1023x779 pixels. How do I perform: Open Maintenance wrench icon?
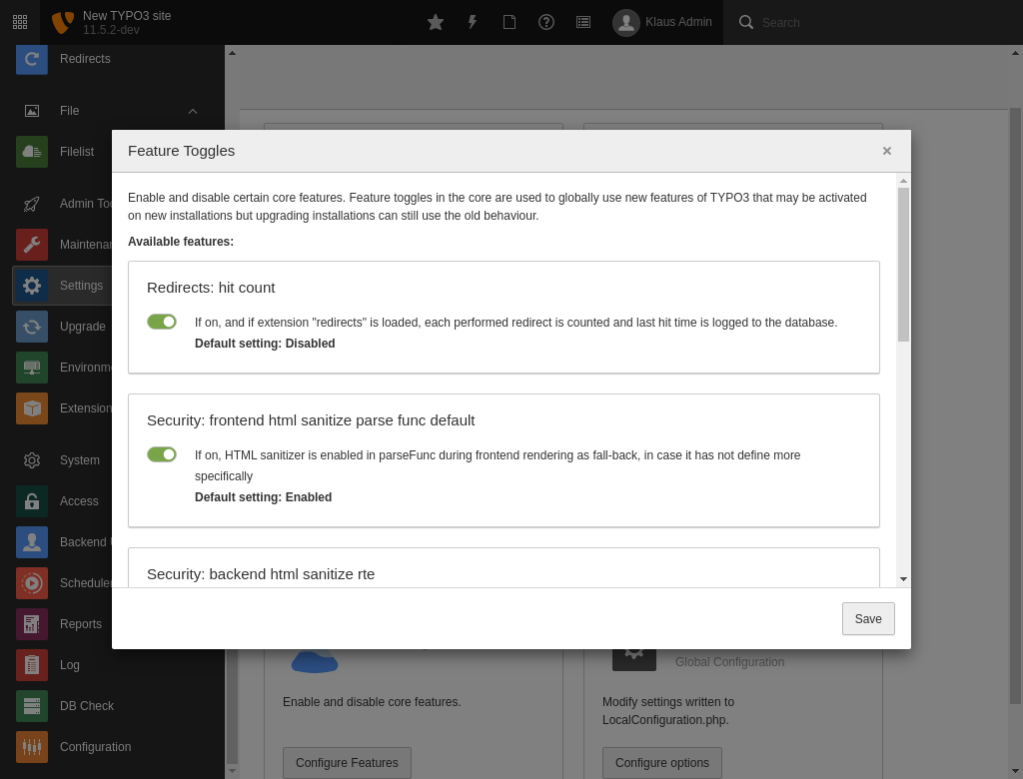tap(32, 245)
